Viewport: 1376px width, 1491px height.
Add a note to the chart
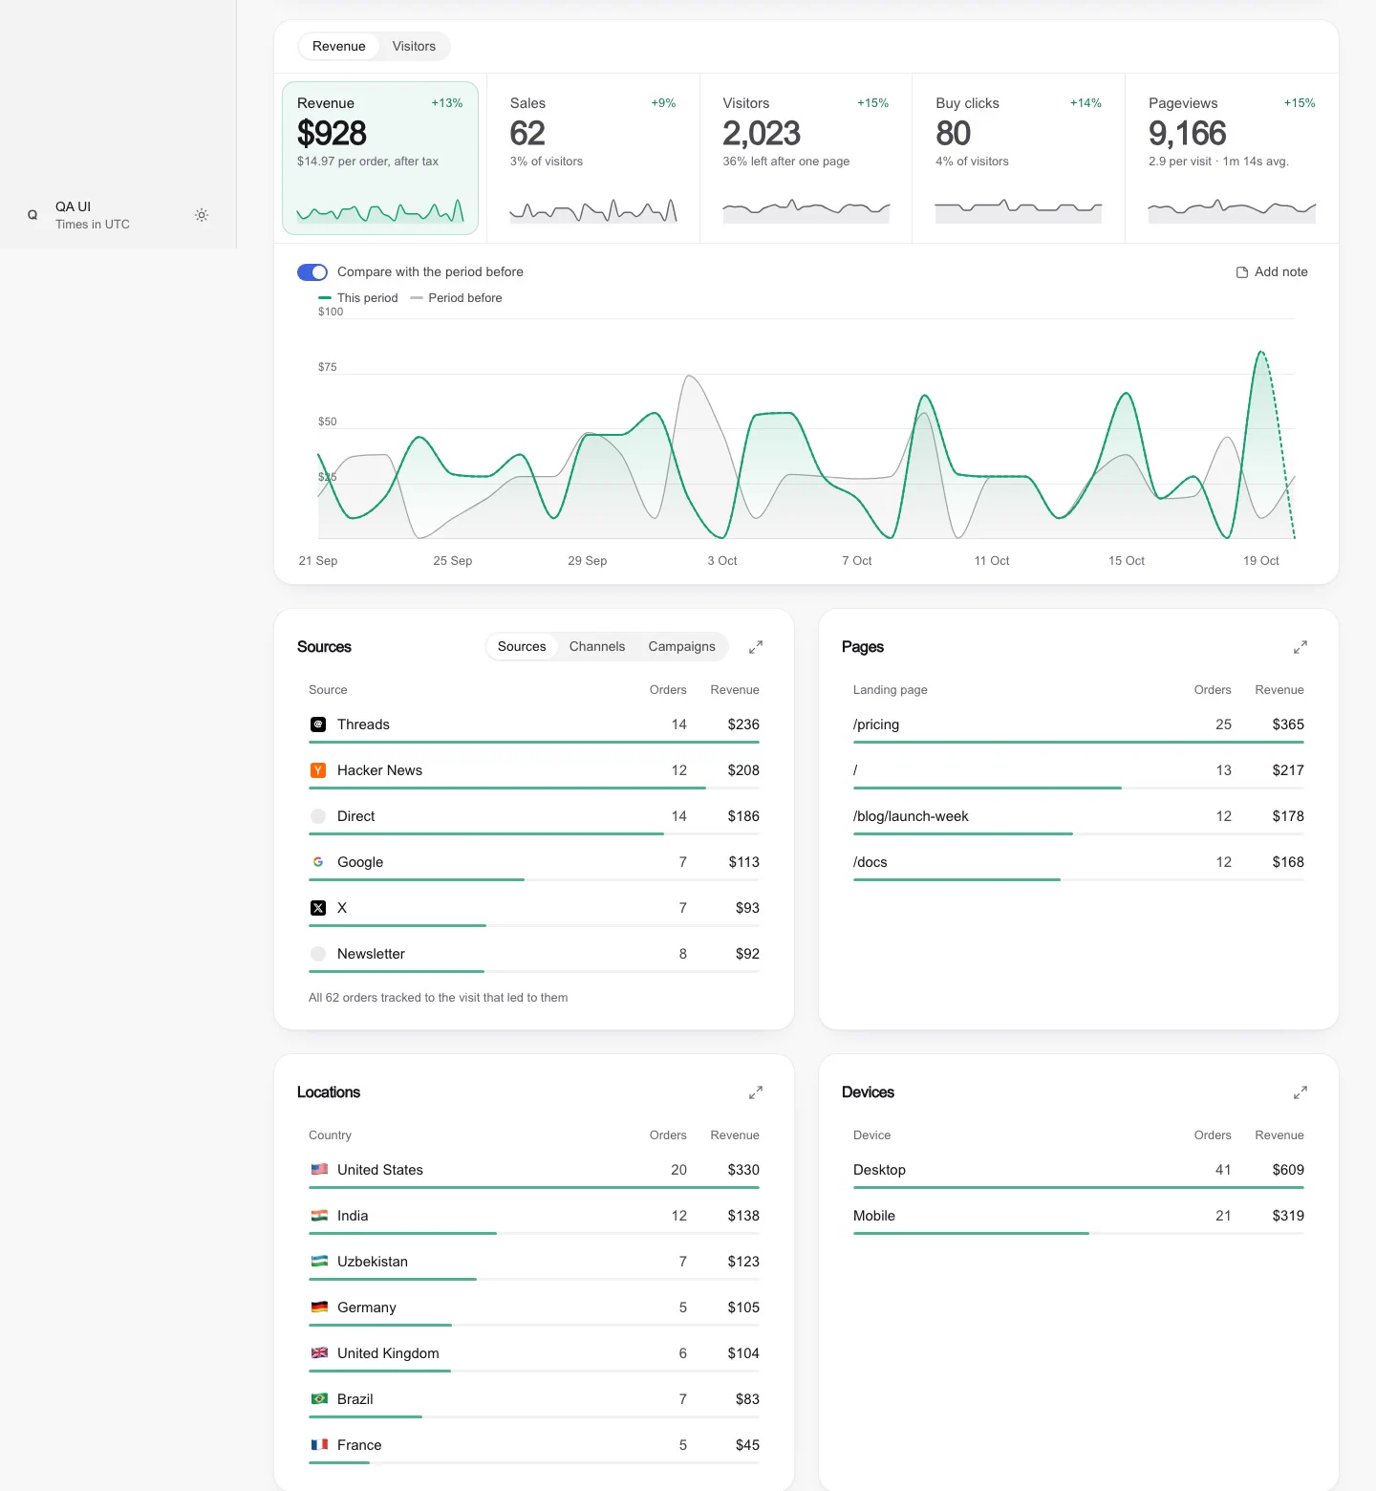coord(1272,272)
